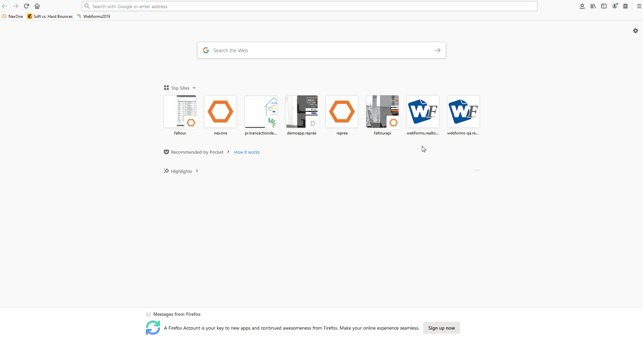Click the How it works link
Image resolution: width=643 pixels, height=337 pixels.
point(247,152)
